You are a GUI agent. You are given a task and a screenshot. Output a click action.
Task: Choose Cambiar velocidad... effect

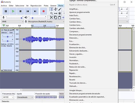click(x=77, y=28)
